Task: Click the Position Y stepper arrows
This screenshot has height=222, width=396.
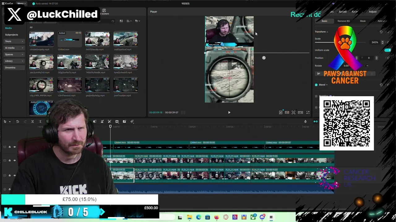Action: [x=377, y=58]
